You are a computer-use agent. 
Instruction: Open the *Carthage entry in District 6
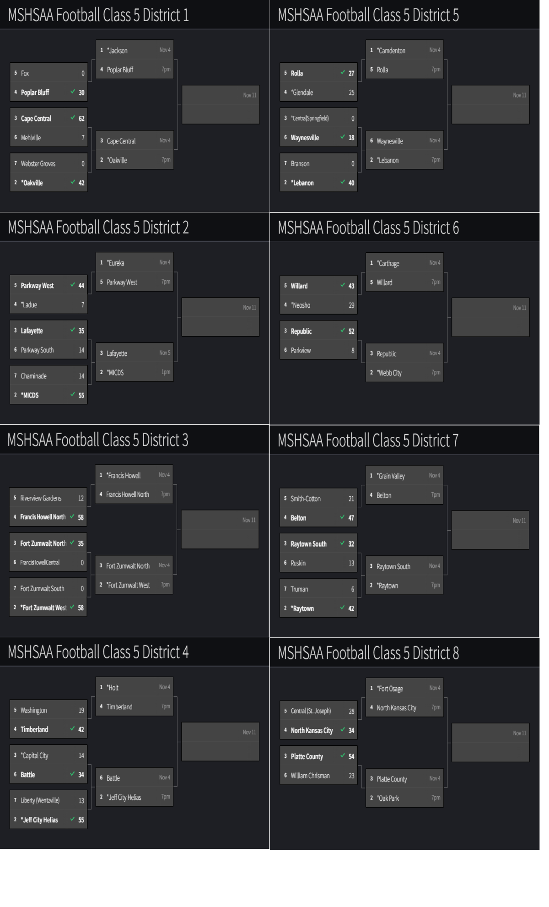[x=388, y=263]
